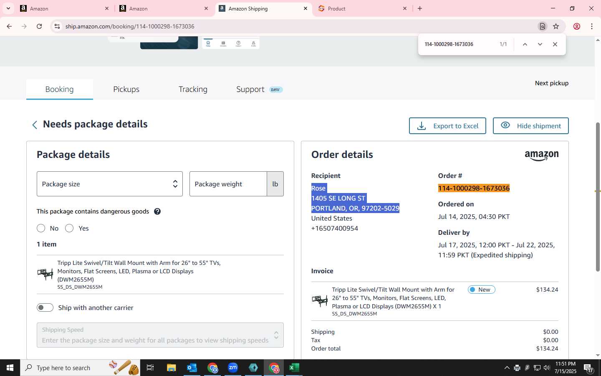Go back using browser back arrow
601x376 pixels.
point(9,26)
